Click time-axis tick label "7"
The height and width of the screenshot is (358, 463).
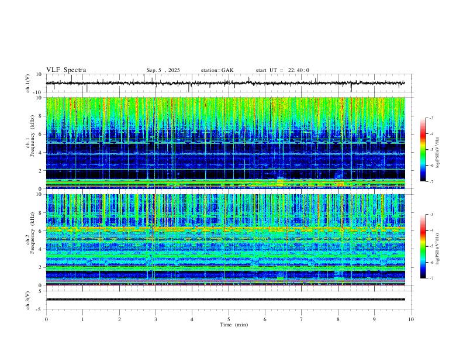302,319
